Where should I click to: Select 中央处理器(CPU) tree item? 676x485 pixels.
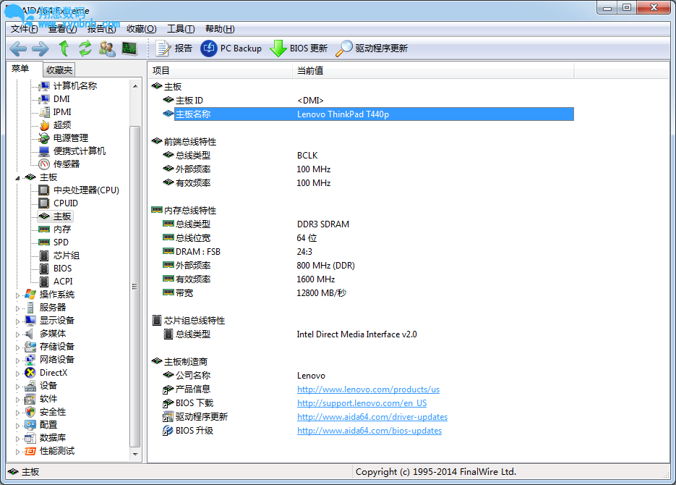(x=86, y=190)
